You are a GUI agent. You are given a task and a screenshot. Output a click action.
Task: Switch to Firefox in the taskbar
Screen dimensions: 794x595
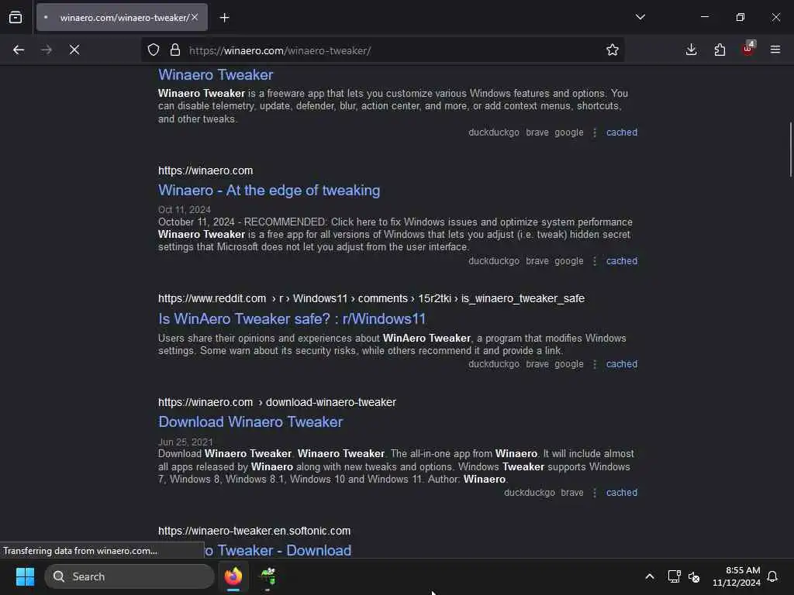(233, 576)
